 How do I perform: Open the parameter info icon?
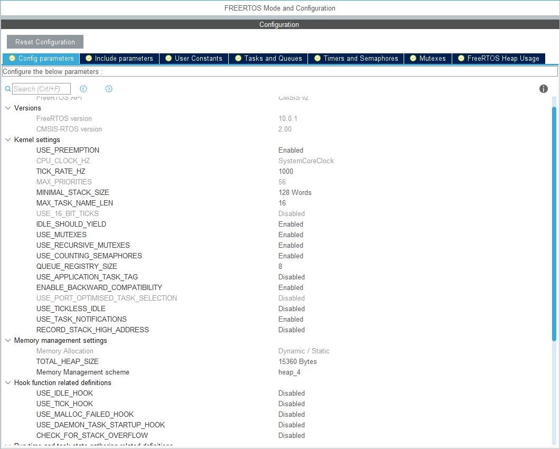click(x=543, y=89)
